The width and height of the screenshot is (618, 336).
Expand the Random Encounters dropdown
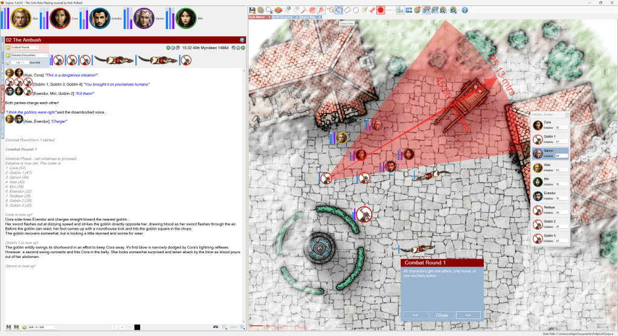tap(30, 55)
